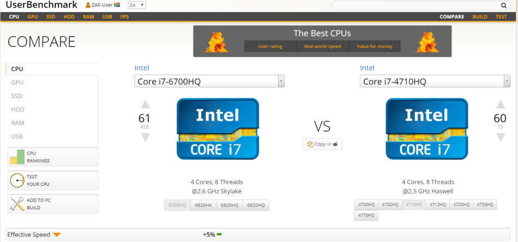518x242 pixels.
Task: Click the Test Your CPU clock icon
Action: pos(17,180)
